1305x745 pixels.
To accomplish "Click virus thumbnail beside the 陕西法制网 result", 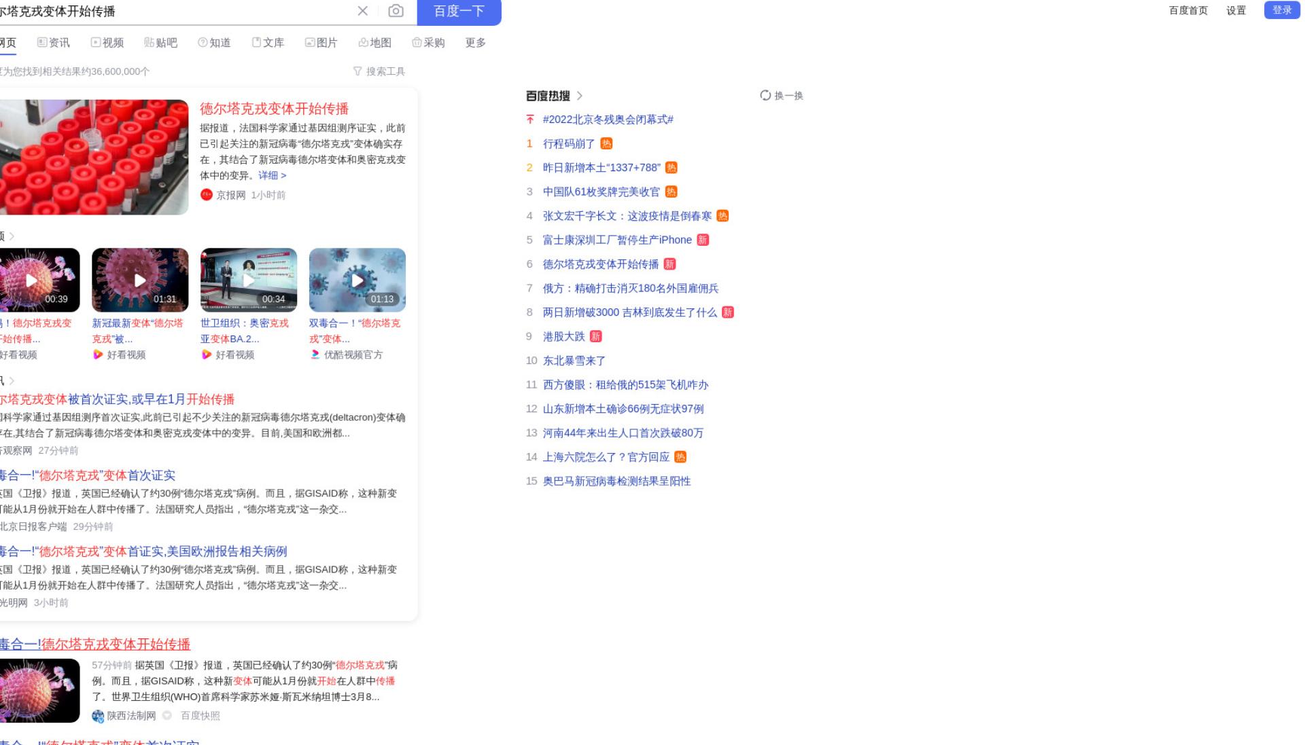I will coord(39,691).
